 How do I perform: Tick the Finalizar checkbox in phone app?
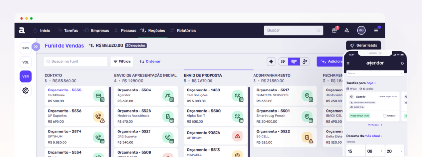click(x=385, y=116)
